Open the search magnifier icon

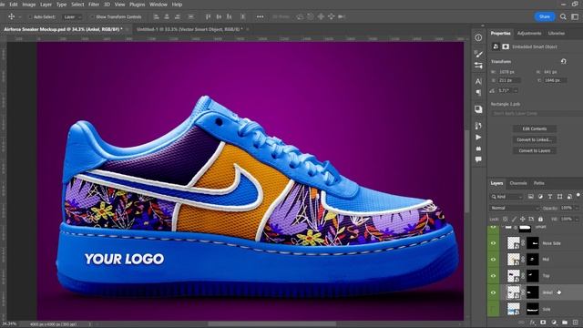[x=563, y=16]
